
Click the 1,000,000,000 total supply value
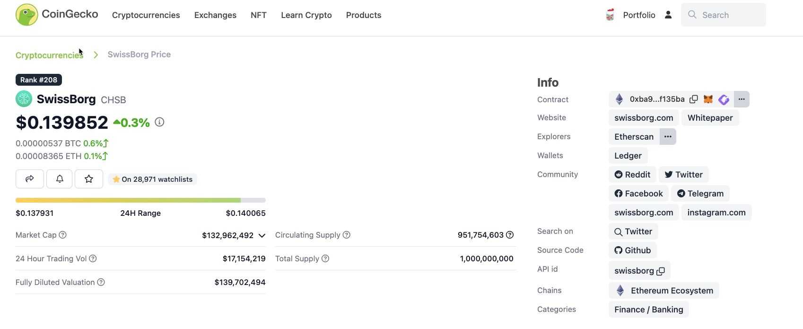click(x=487, y=258)
